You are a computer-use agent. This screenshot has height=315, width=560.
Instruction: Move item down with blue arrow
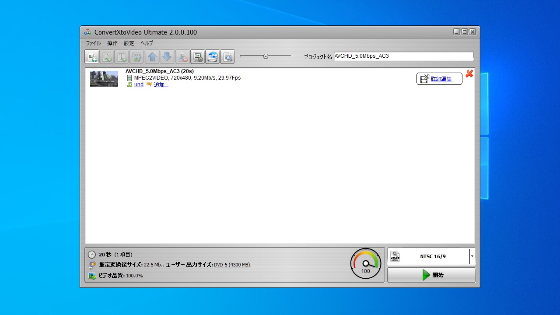coord(167,57)
